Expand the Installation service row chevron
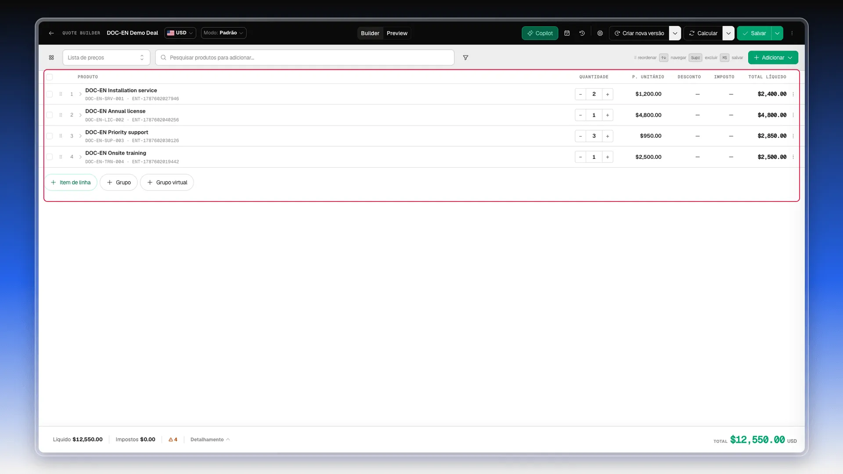843x474 pixels. (x=80, y=94)
